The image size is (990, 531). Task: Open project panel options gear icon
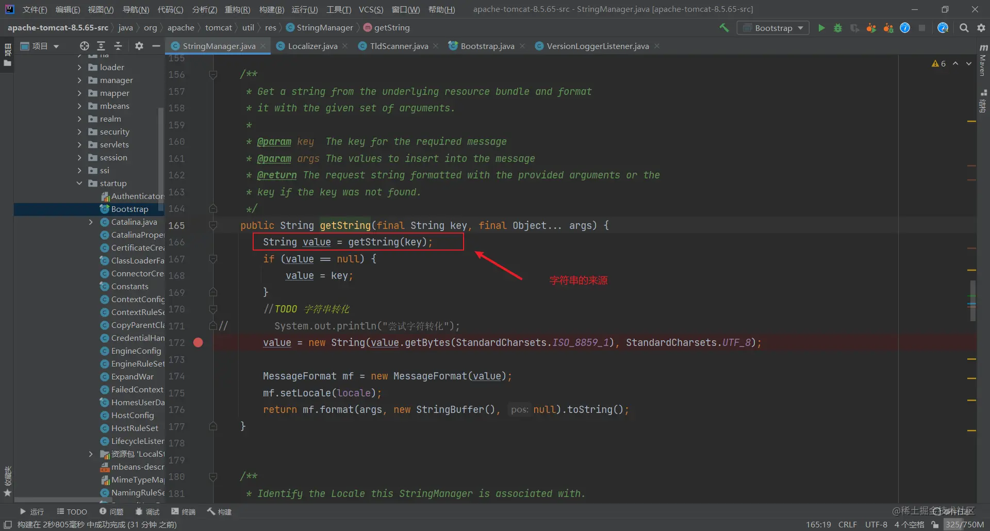point(139,46)
